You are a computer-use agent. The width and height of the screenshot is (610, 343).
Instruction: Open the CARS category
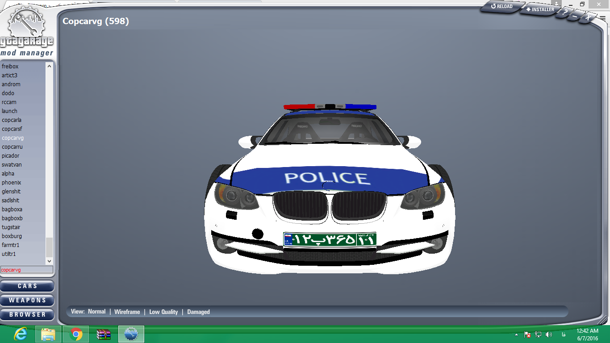[27, 286]
